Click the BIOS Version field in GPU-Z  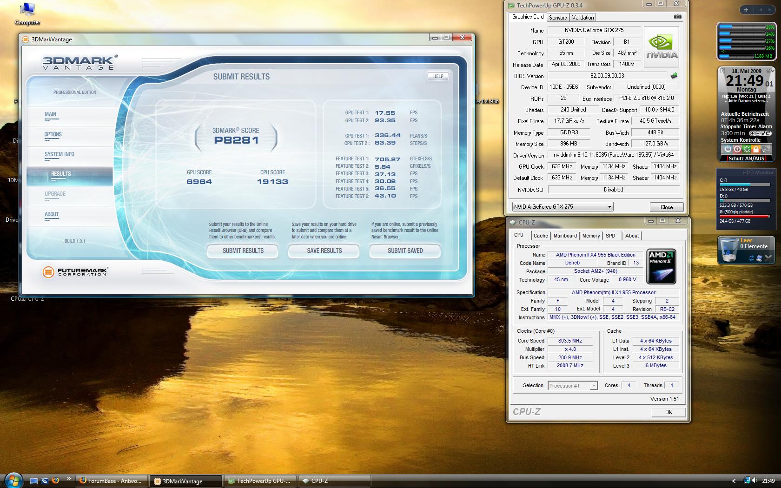coord(607,76)
